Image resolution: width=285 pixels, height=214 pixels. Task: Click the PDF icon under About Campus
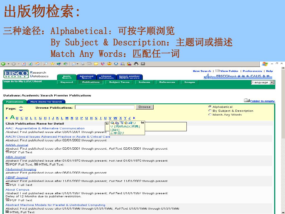point(8,200)
